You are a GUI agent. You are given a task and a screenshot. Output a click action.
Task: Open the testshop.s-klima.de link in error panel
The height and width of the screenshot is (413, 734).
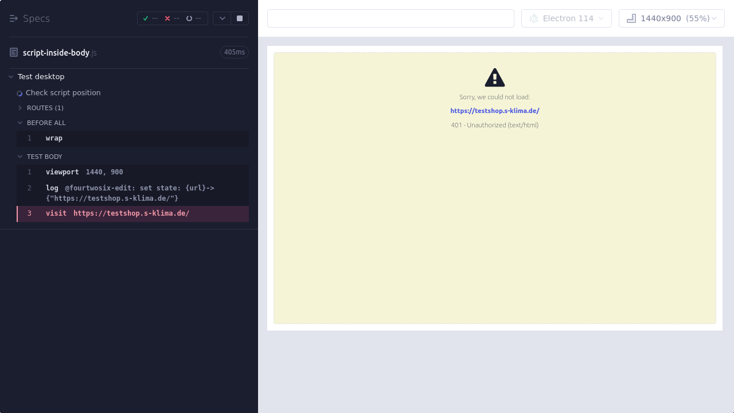[494, 111]
